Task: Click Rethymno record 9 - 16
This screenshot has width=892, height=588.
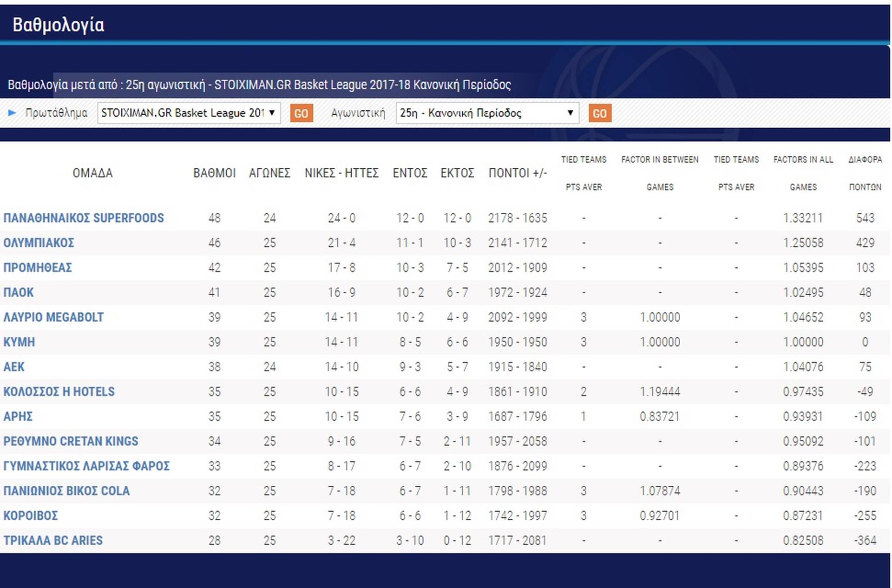Action: pos(341,441)
